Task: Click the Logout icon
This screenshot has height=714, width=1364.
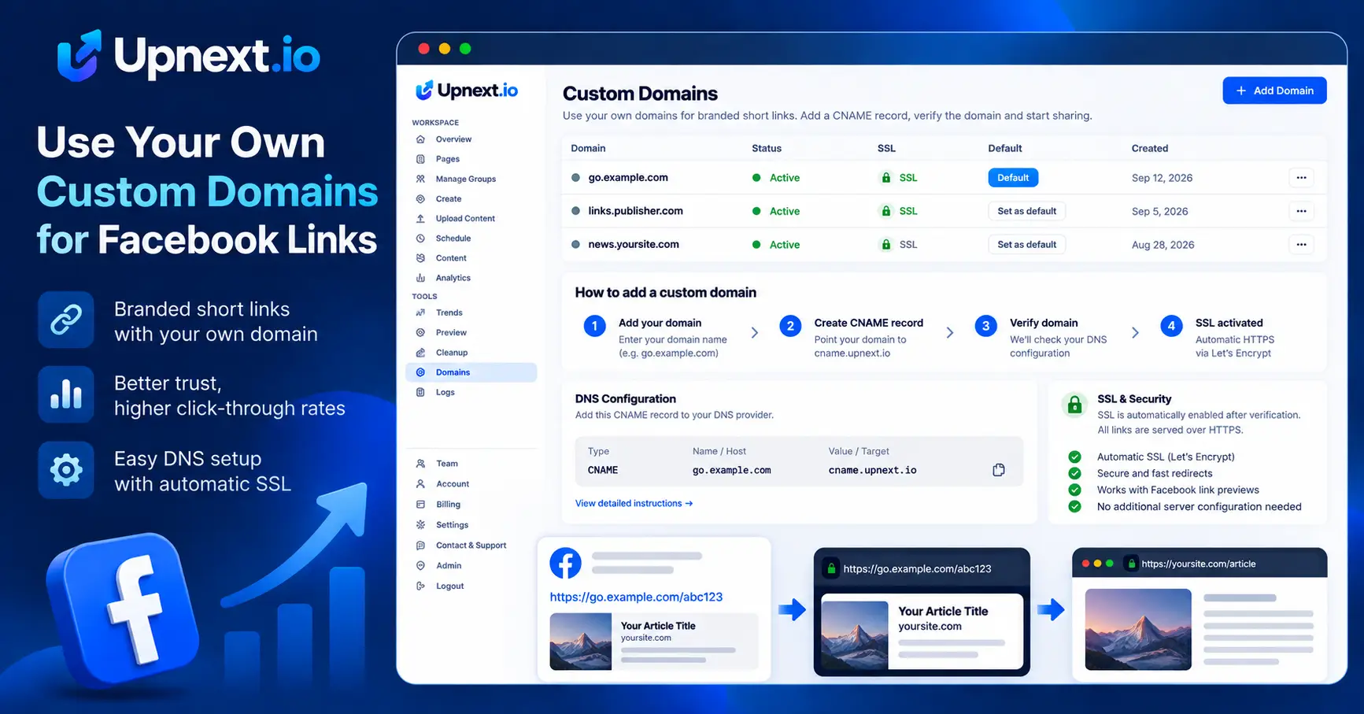Action: click(420, 586)
